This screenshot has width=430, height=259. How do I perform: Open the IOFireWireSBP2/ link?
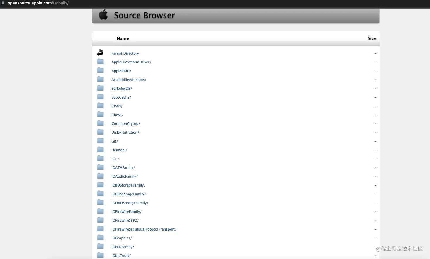click(x=125, y=221)
